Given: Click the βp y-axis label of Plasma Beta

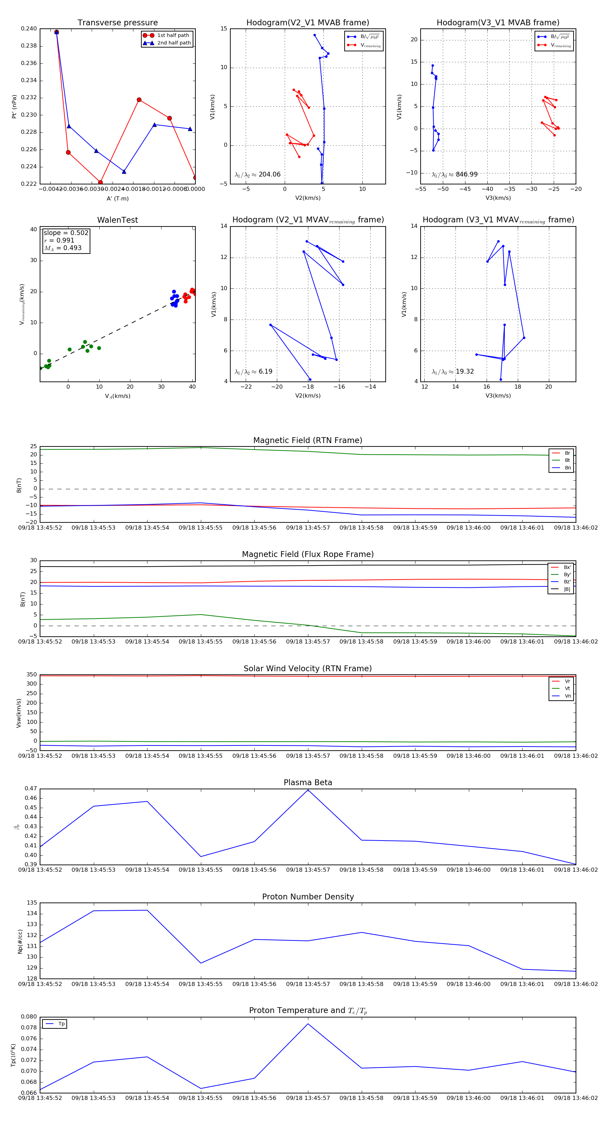Looking at the screenshot, I should coord(17,827).
